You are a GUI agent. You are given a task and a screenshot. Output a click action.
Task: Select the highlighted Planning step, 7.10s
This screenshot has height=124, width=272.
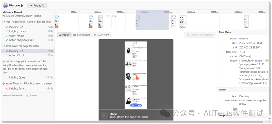coord(28,51)
